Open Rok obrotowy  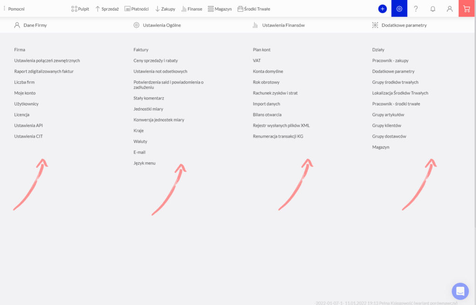266,82
